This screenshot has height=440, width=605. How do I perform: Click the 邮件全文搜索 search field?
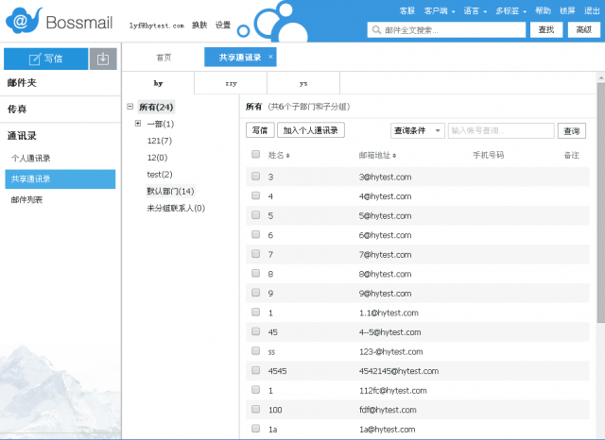(x=446, y=29)
